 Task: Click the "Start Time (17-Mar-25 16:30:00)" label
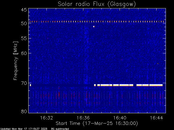pyautogui.click(x=97, y=123)
